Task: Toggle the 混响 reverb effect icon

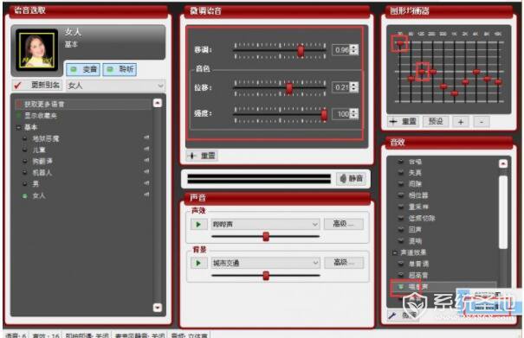Action: tap(401, 240)
